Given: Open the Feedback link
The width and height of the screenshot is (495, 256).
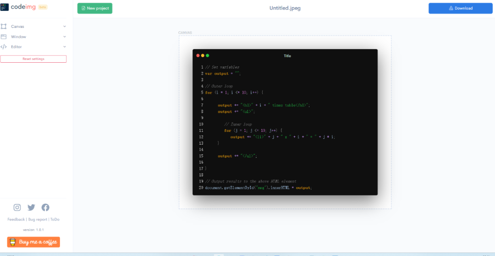Looking at the screenshot, I should click(16, 219).
